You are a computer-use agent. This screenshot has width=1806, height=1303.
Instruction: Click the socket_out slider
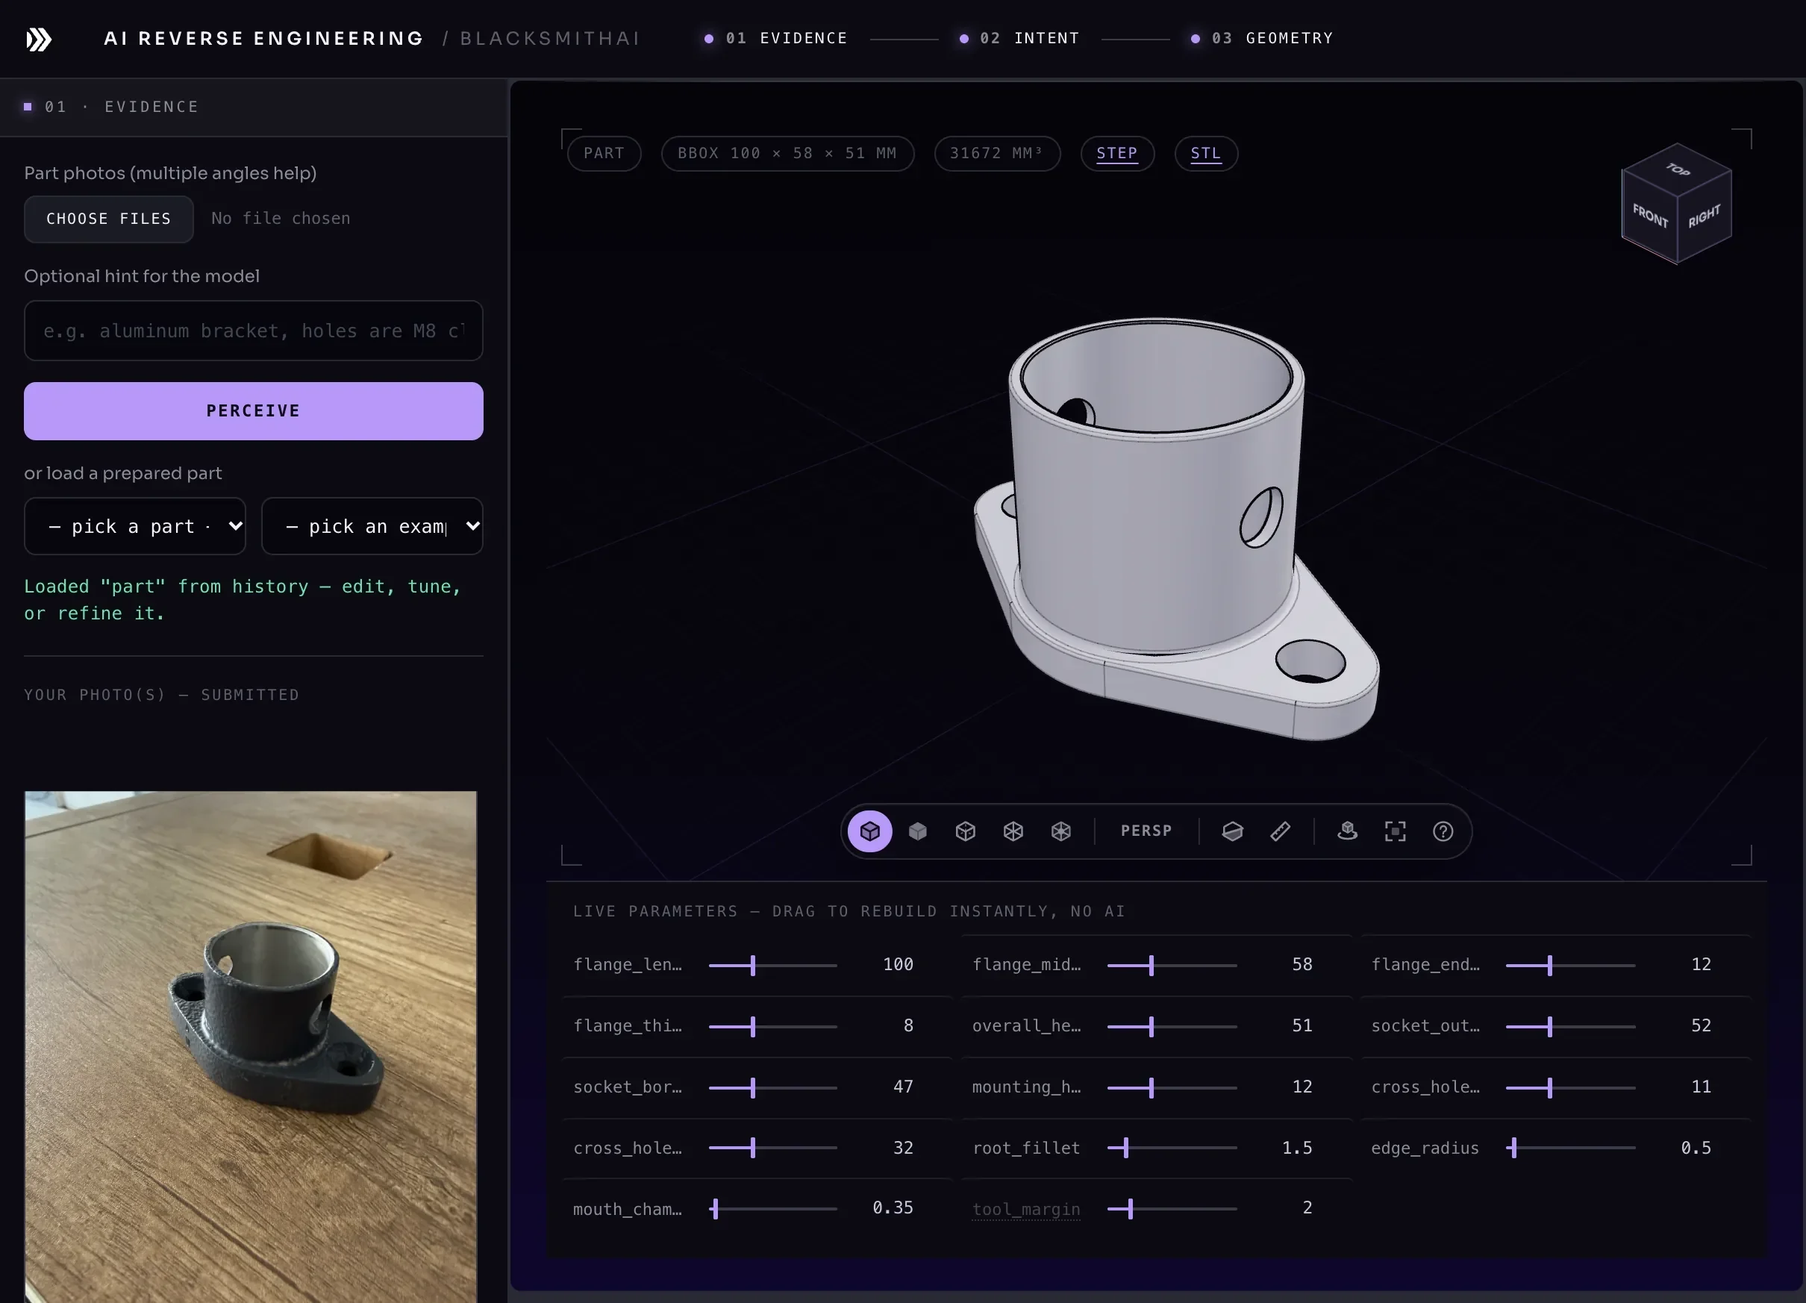1570,1027
